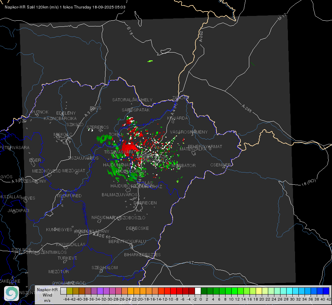Click the 42 legend value label
Image resolution: width=332 pixels, height=305 pixels.
tap(329, 299)
